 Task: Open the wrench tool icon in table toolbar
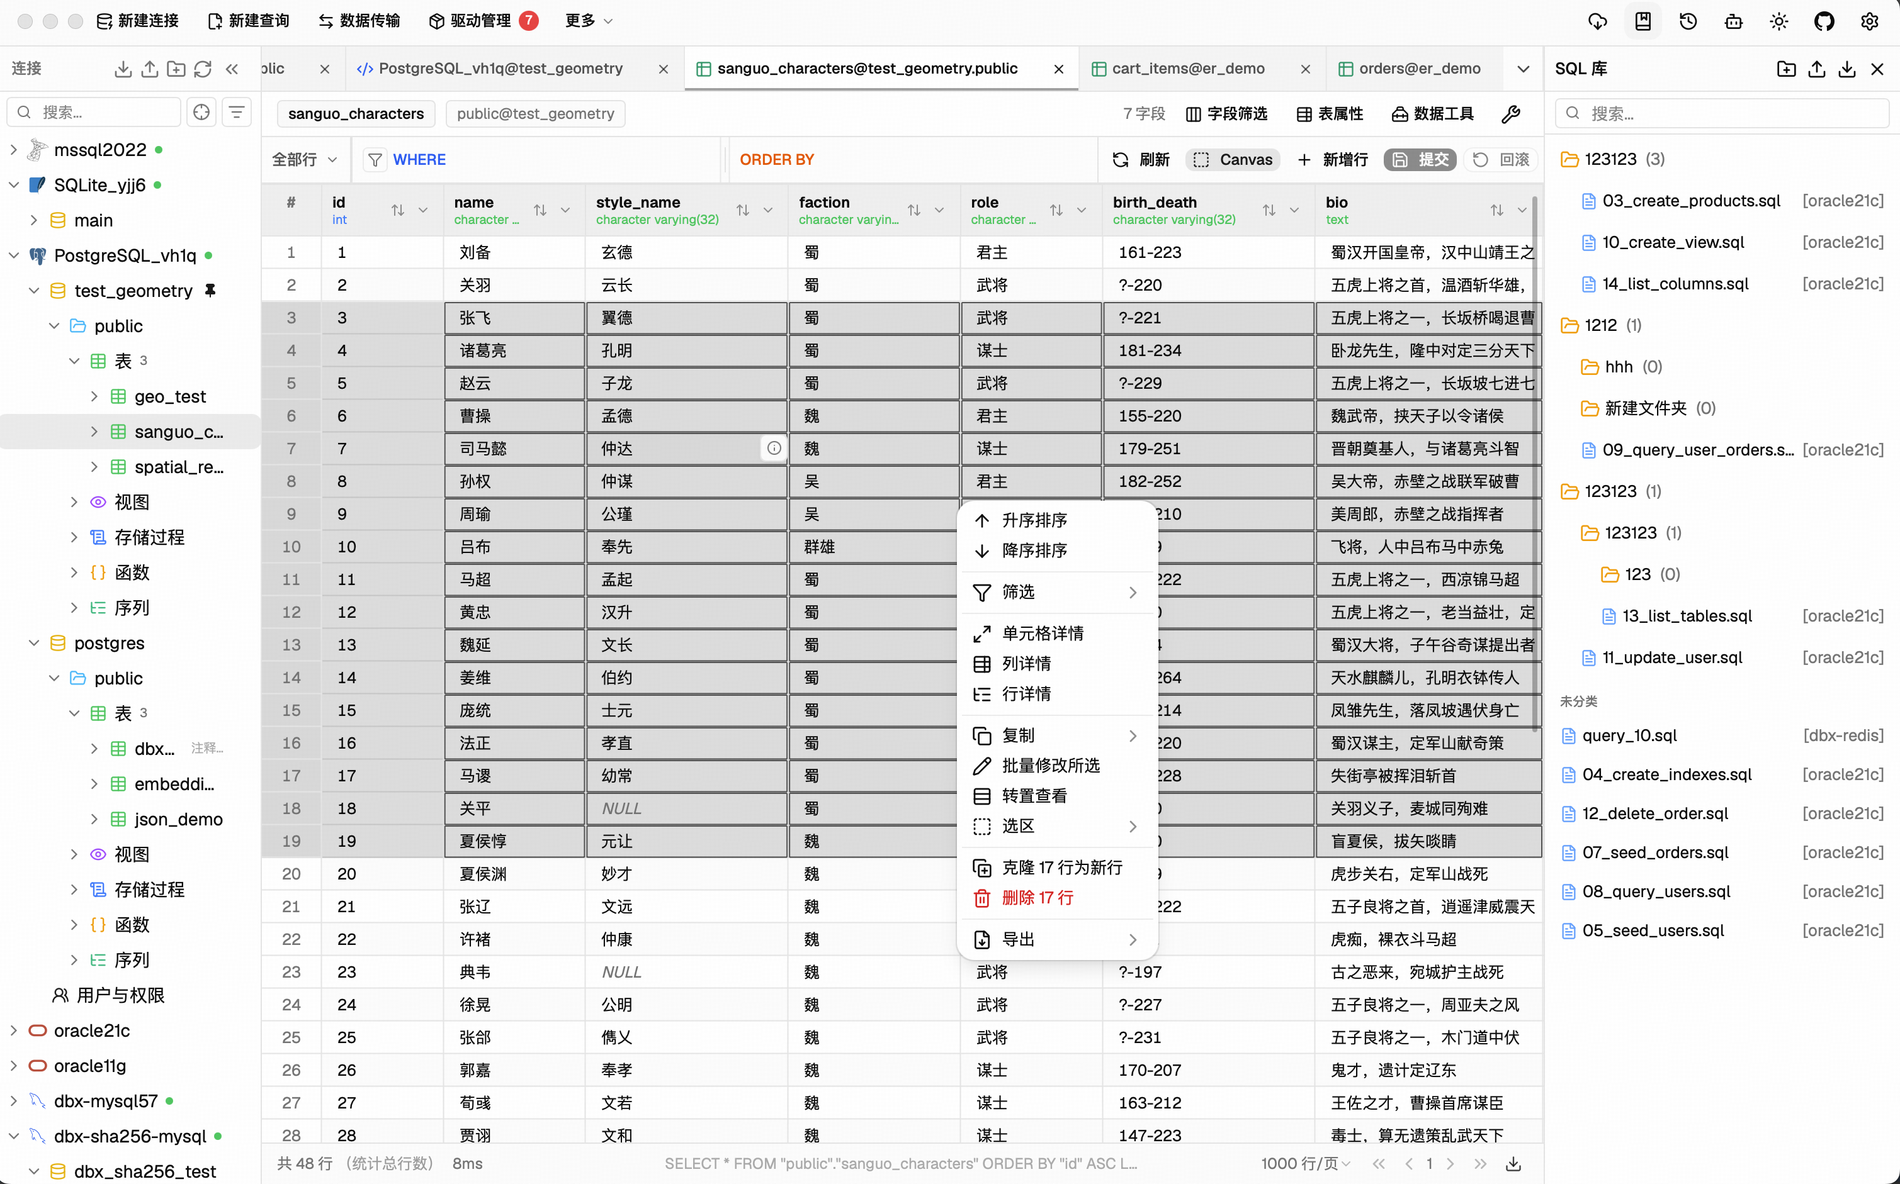click(1510, 114)
